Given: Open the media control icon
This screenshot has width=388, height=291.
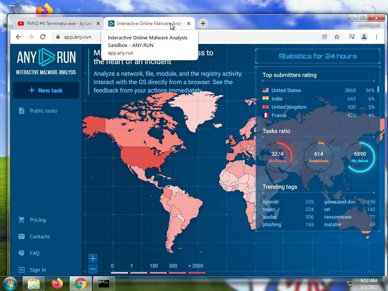Looking at the screenshot, I should (x=352, y=37).
